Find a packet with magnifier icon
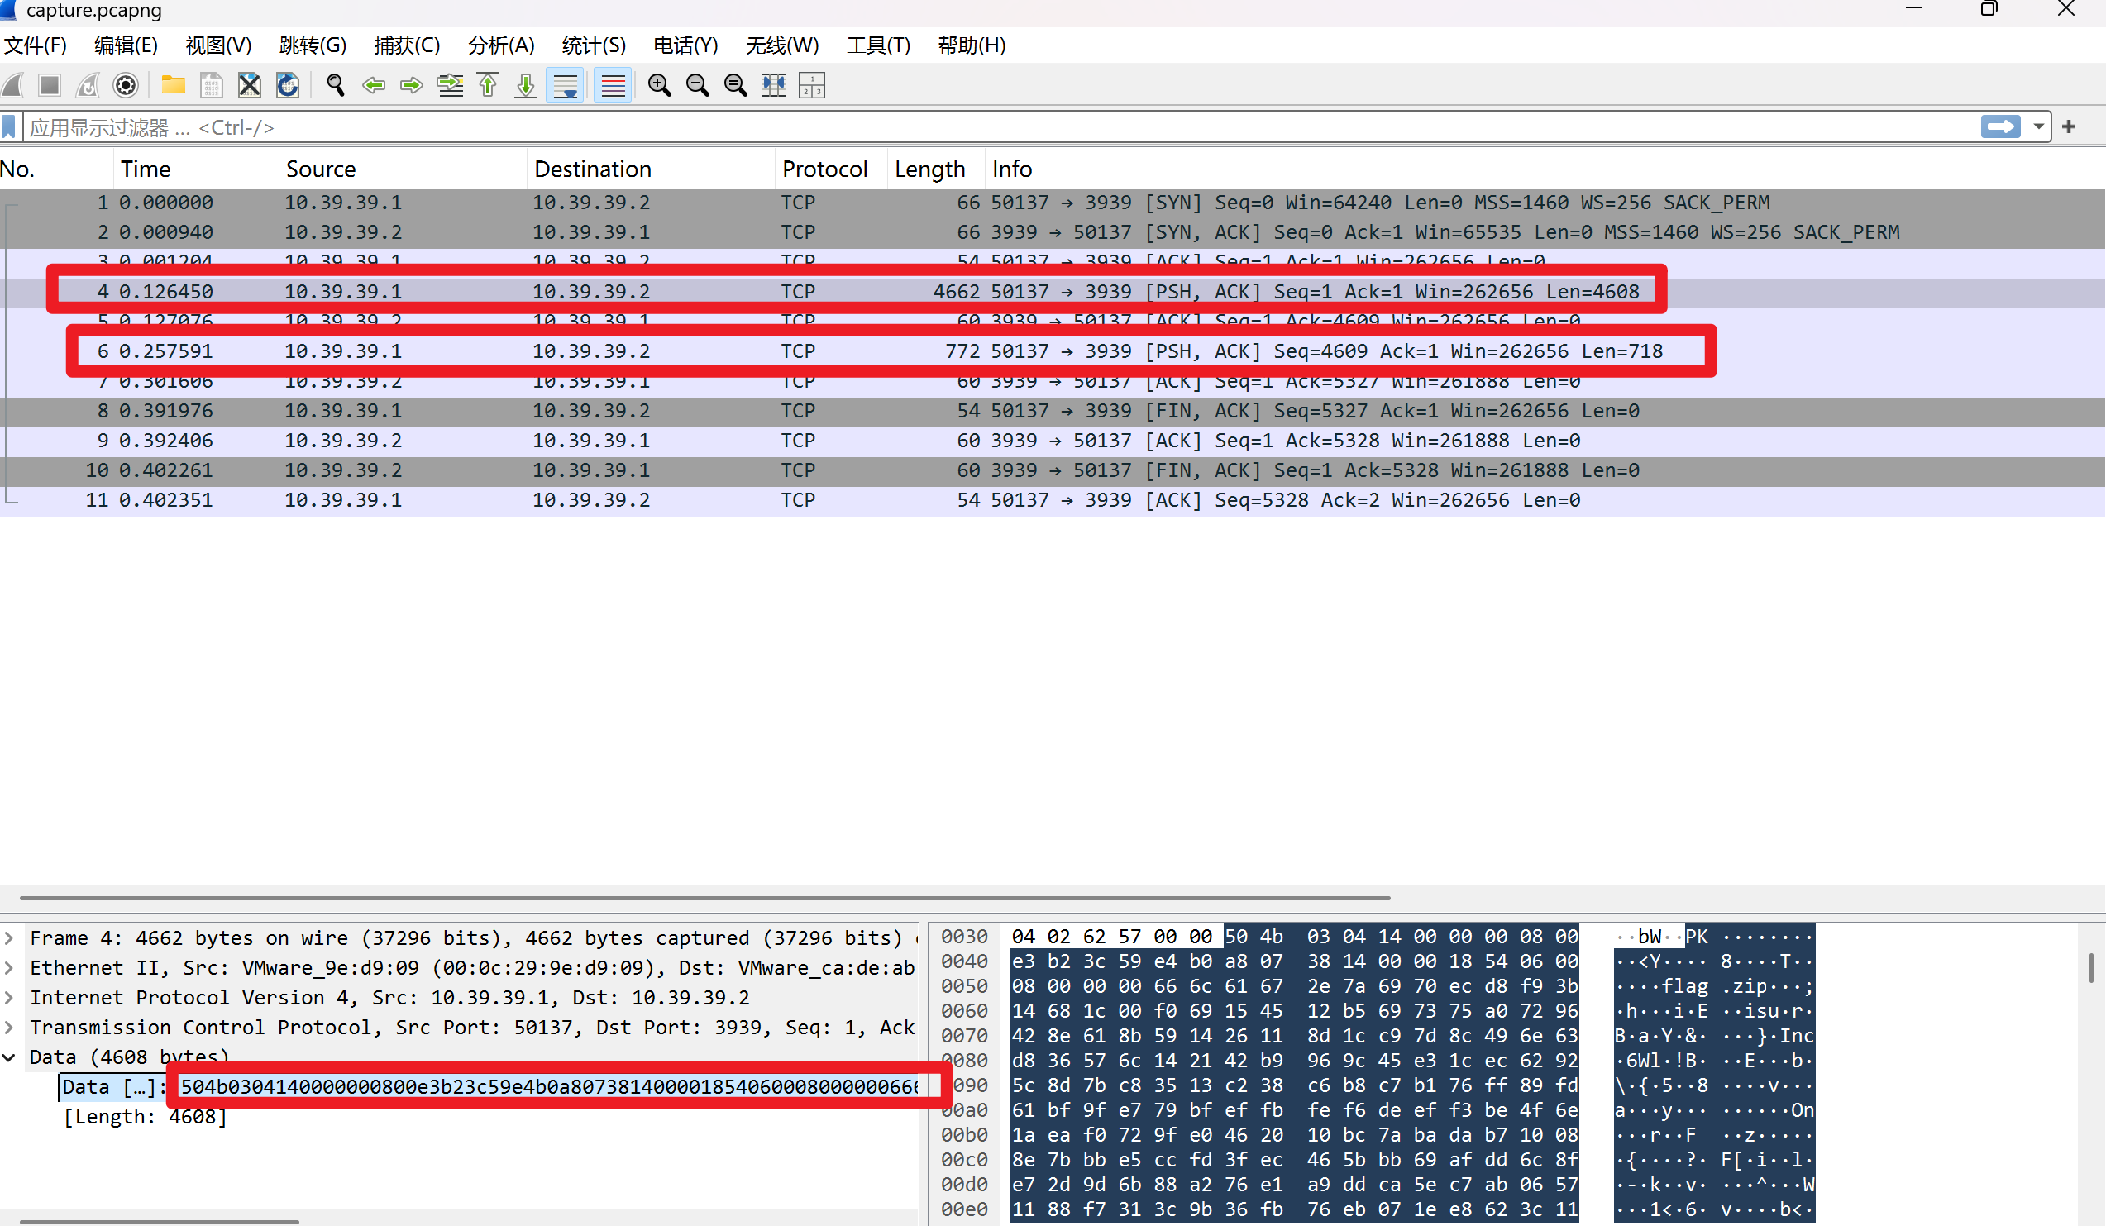Image resolution: width=2106 pixels, height=1226 pixels. (x=335, y=85)
